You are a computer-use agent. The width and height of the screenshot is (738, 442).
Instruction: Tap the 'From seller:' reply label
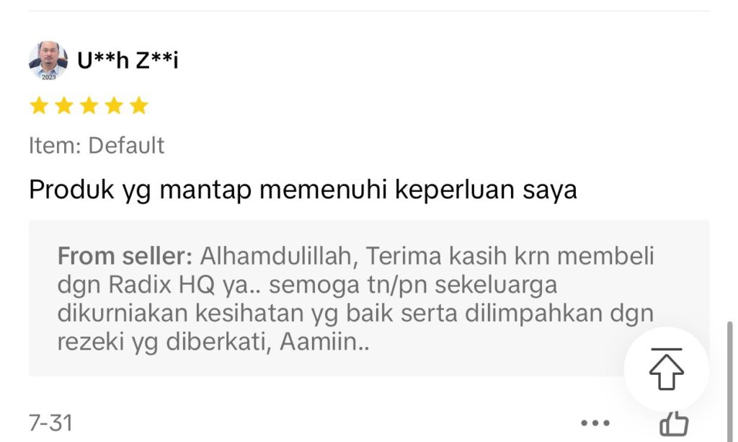(x=125, y=257)
